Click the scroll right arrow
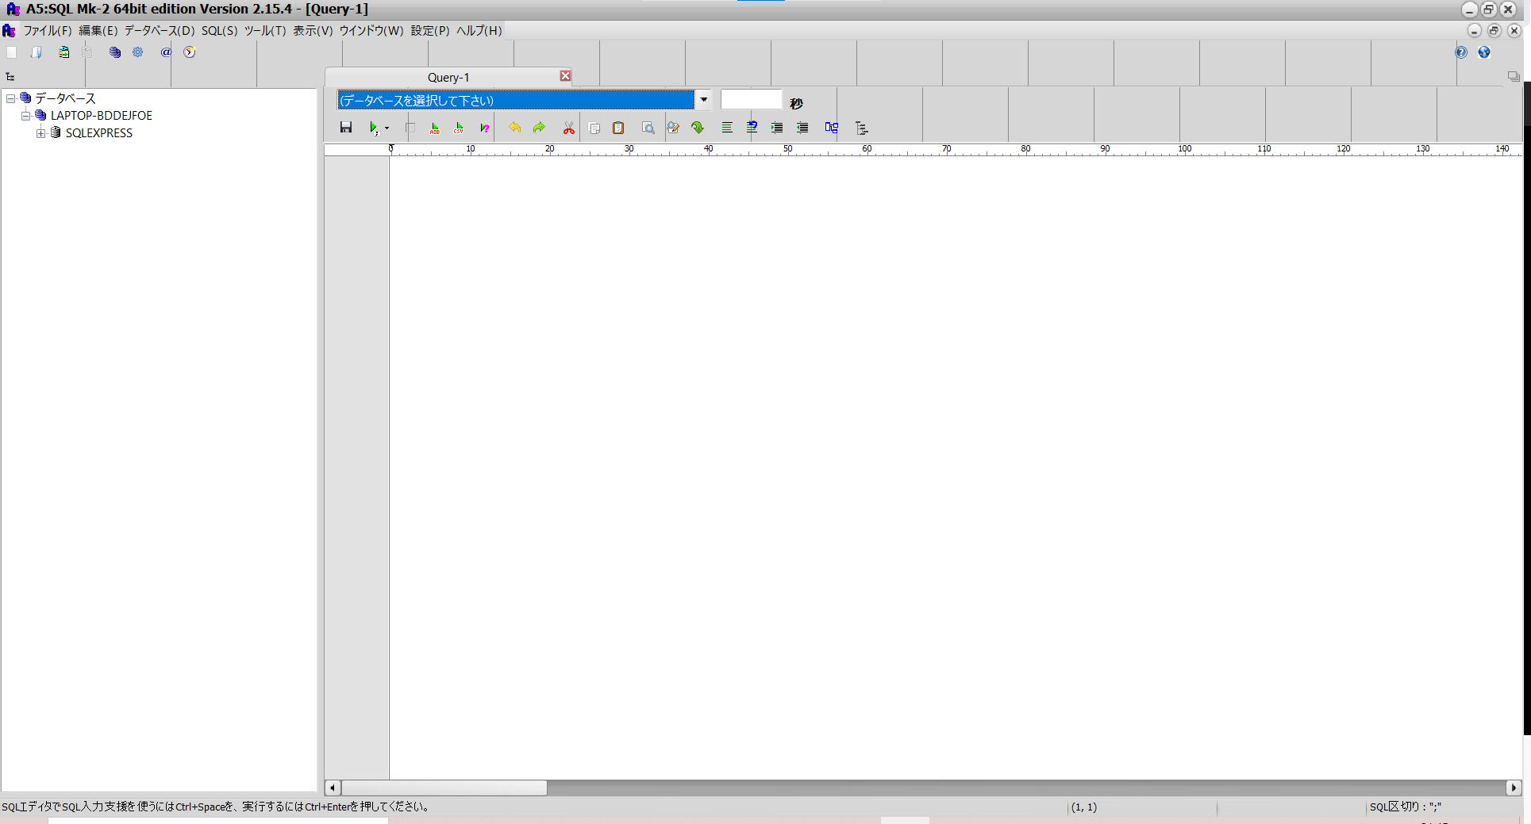The width and height of the screenshot is (1531, 824). coord(1514,788)
